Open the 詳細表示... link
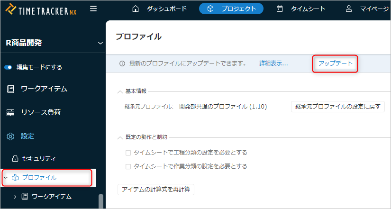391x209 pixels. (x=273, y=63)
